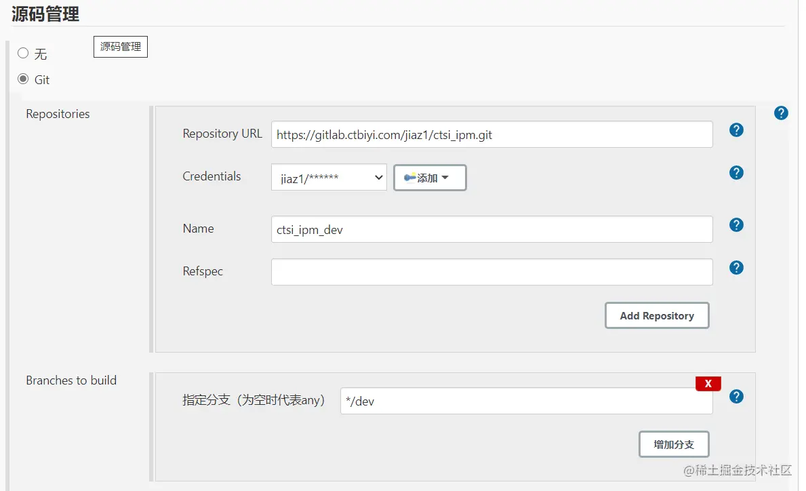Screen dimensions: 806x491
Task: Expand the 添加 dropdown arrow
Action: (445, 178)
